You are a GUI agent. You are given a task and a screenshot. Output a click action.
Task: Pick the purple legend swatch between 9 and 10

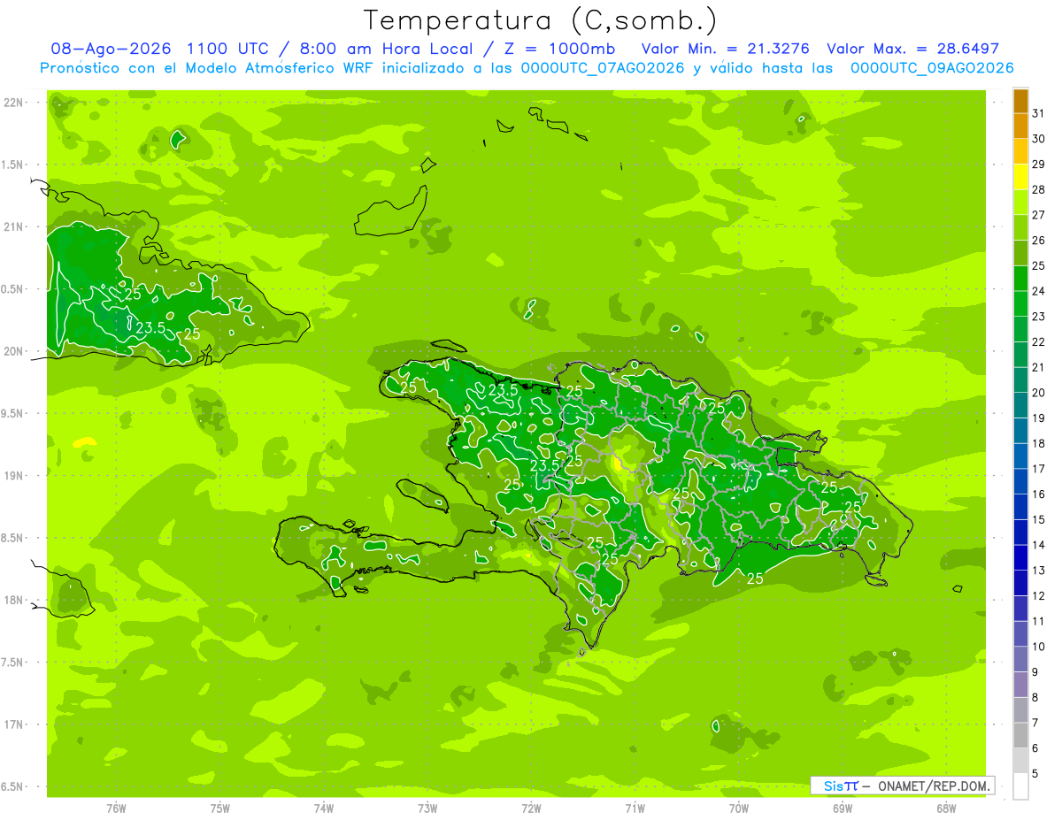(1020, 659)
